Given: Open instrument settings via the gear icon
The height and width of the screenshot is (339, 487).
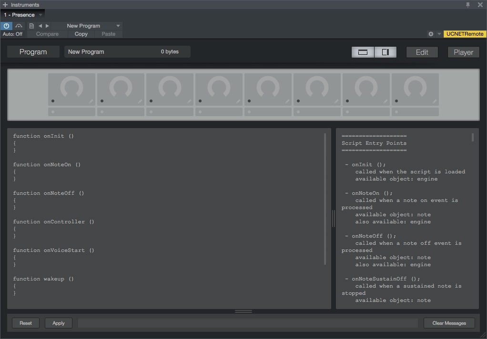Looking at the screenshot, I should click(x=431, y=34).
